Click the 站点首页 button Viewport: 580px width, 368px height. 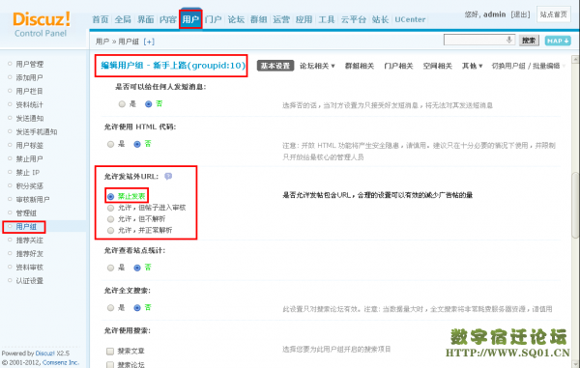[553, 14]
